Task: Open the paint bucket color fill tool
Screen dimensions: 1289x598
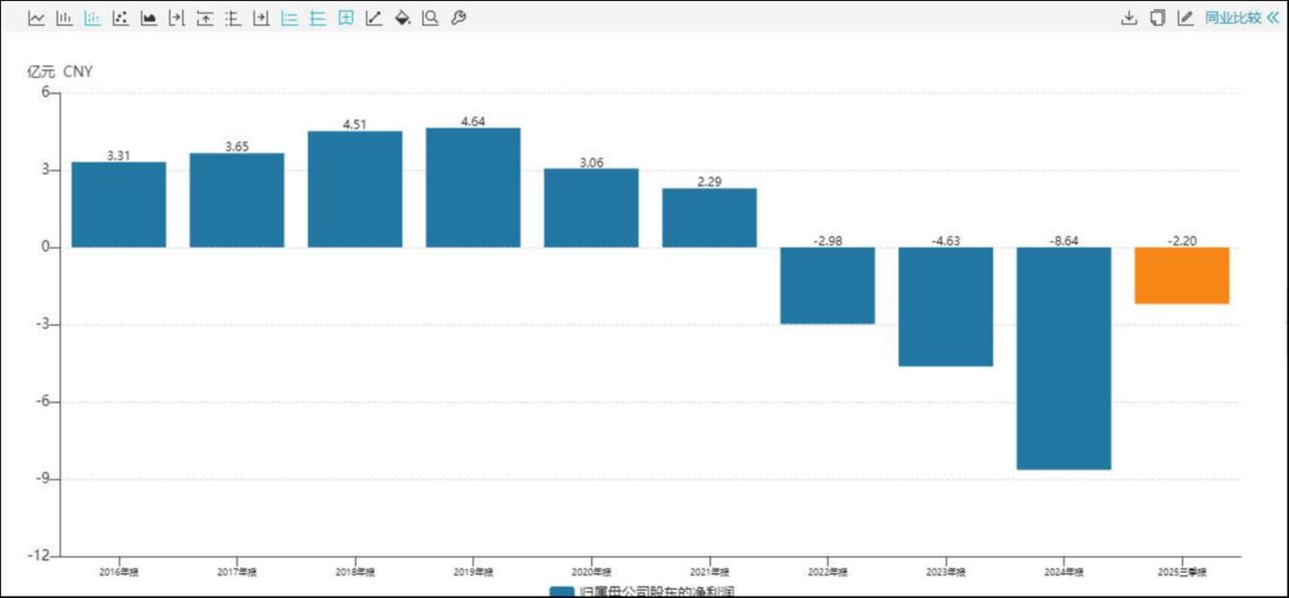Action: (x=402, y=18)
